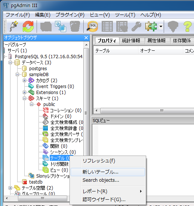This screenshot has height=206, width=194.
Task: Click the puzzle-piece plugins icon
Action: (x=151, y=26)
